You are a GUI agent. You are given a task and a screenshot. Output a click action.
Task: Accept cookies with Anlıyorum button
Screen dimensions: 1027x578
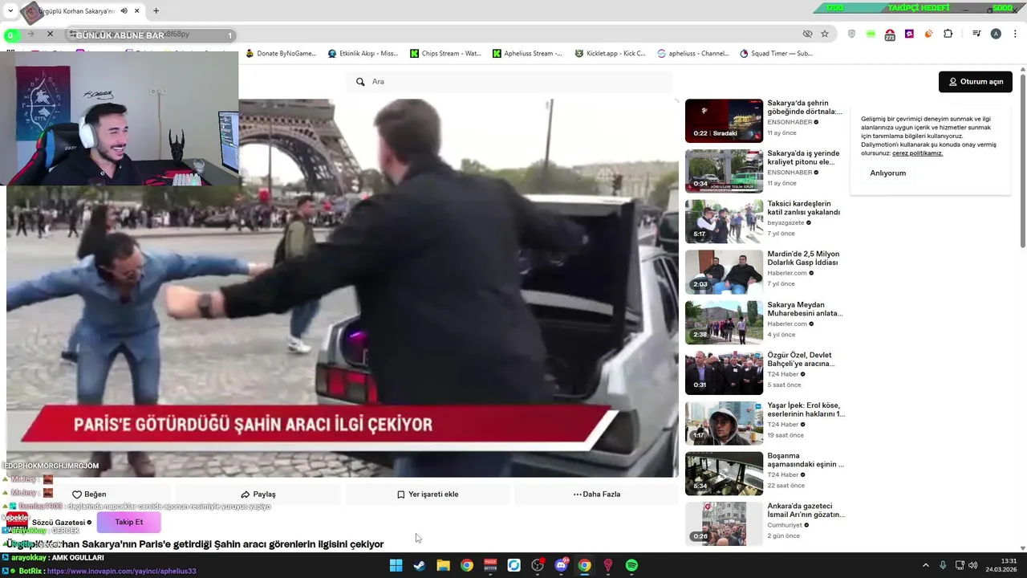coord(887,173)
